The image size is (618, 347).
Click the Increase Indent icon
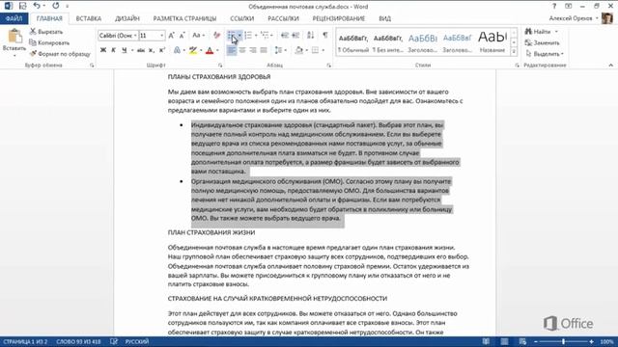(295, 36)
